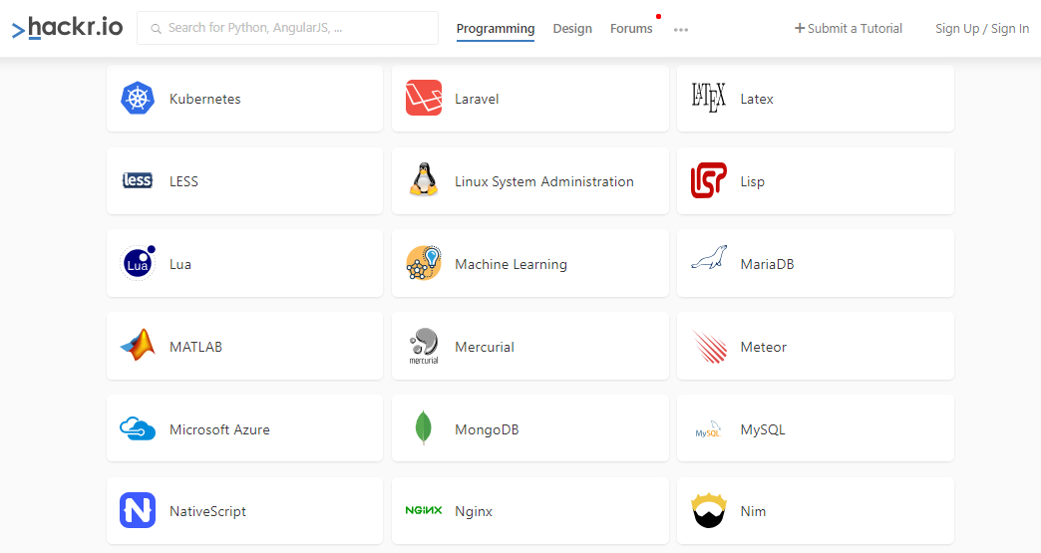Focus the Search for Python, AngularJS field
Image resolution: width=1041 pixels, height=553 pixels.
(287, 28)
